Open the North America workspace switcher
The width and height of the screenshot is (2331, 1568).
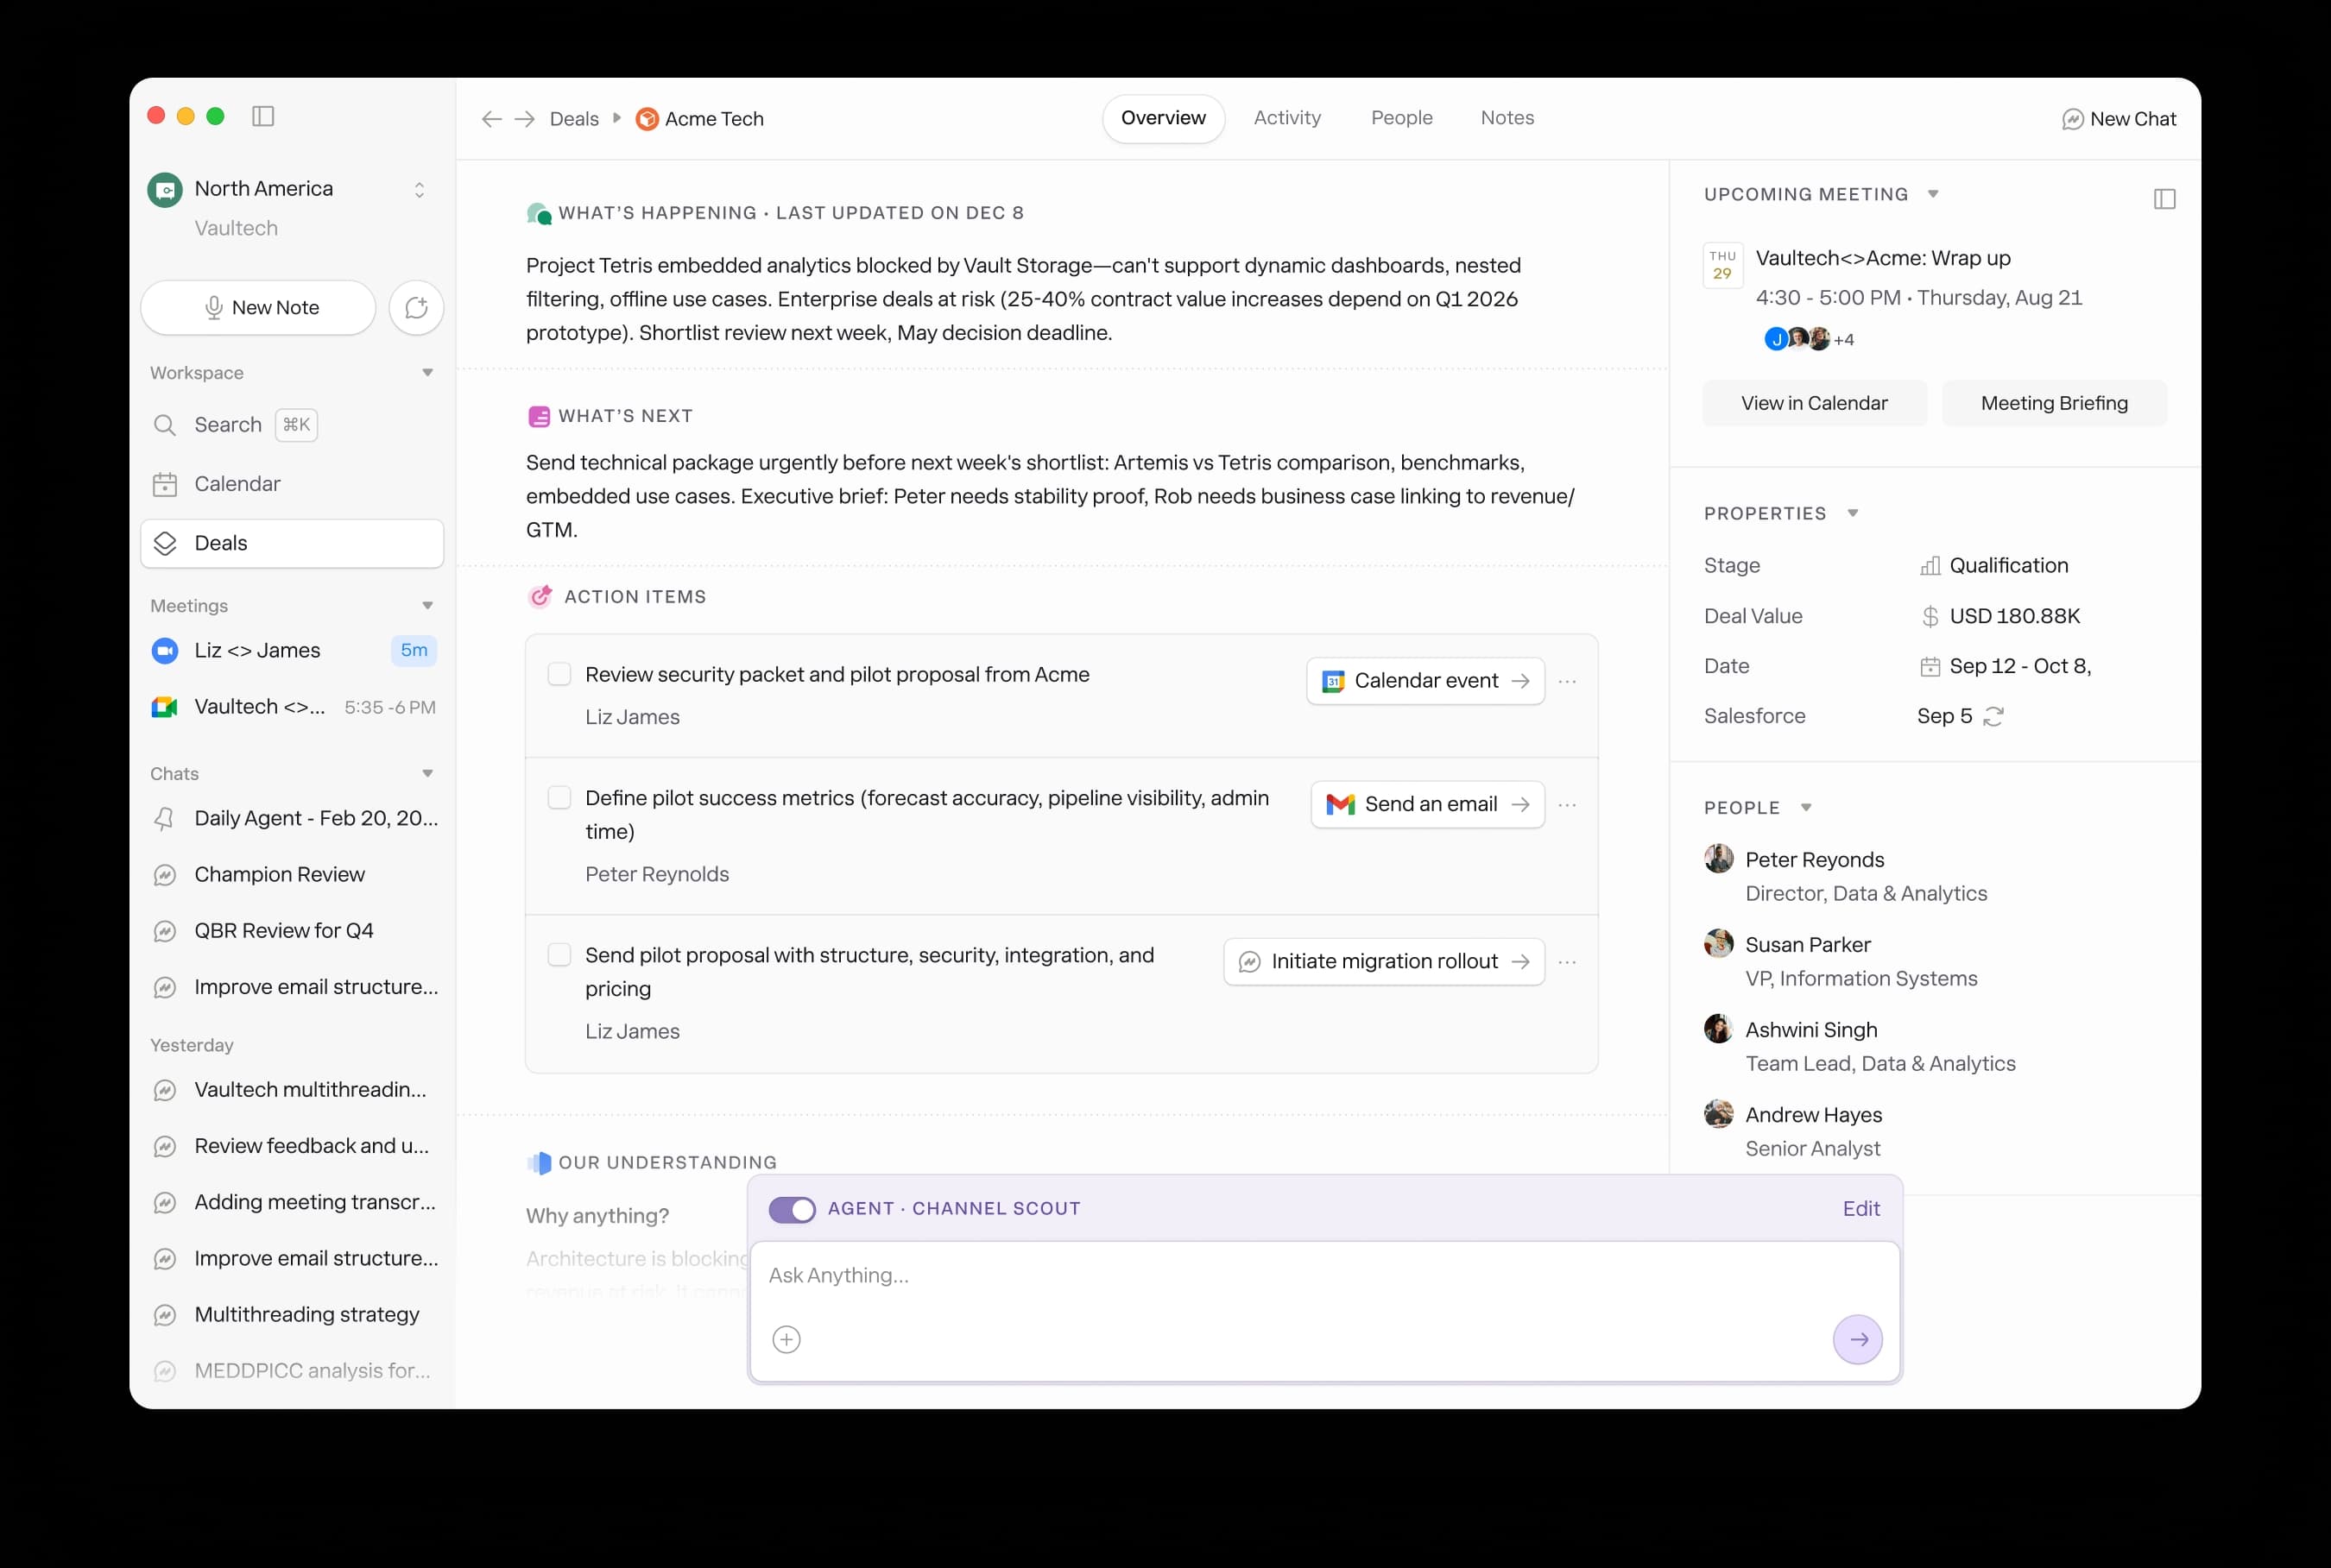coord(420,190)
